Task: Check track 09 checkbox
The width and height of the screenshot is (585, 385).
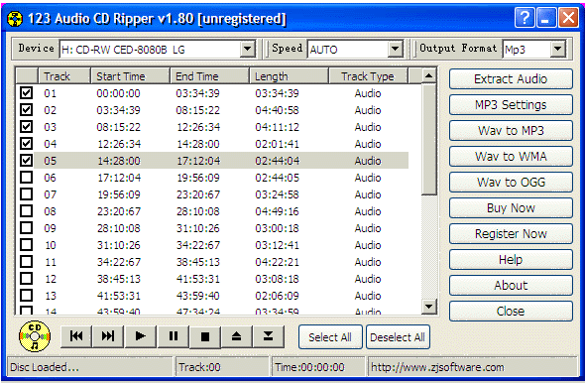Action: click(x=26, y=228)
